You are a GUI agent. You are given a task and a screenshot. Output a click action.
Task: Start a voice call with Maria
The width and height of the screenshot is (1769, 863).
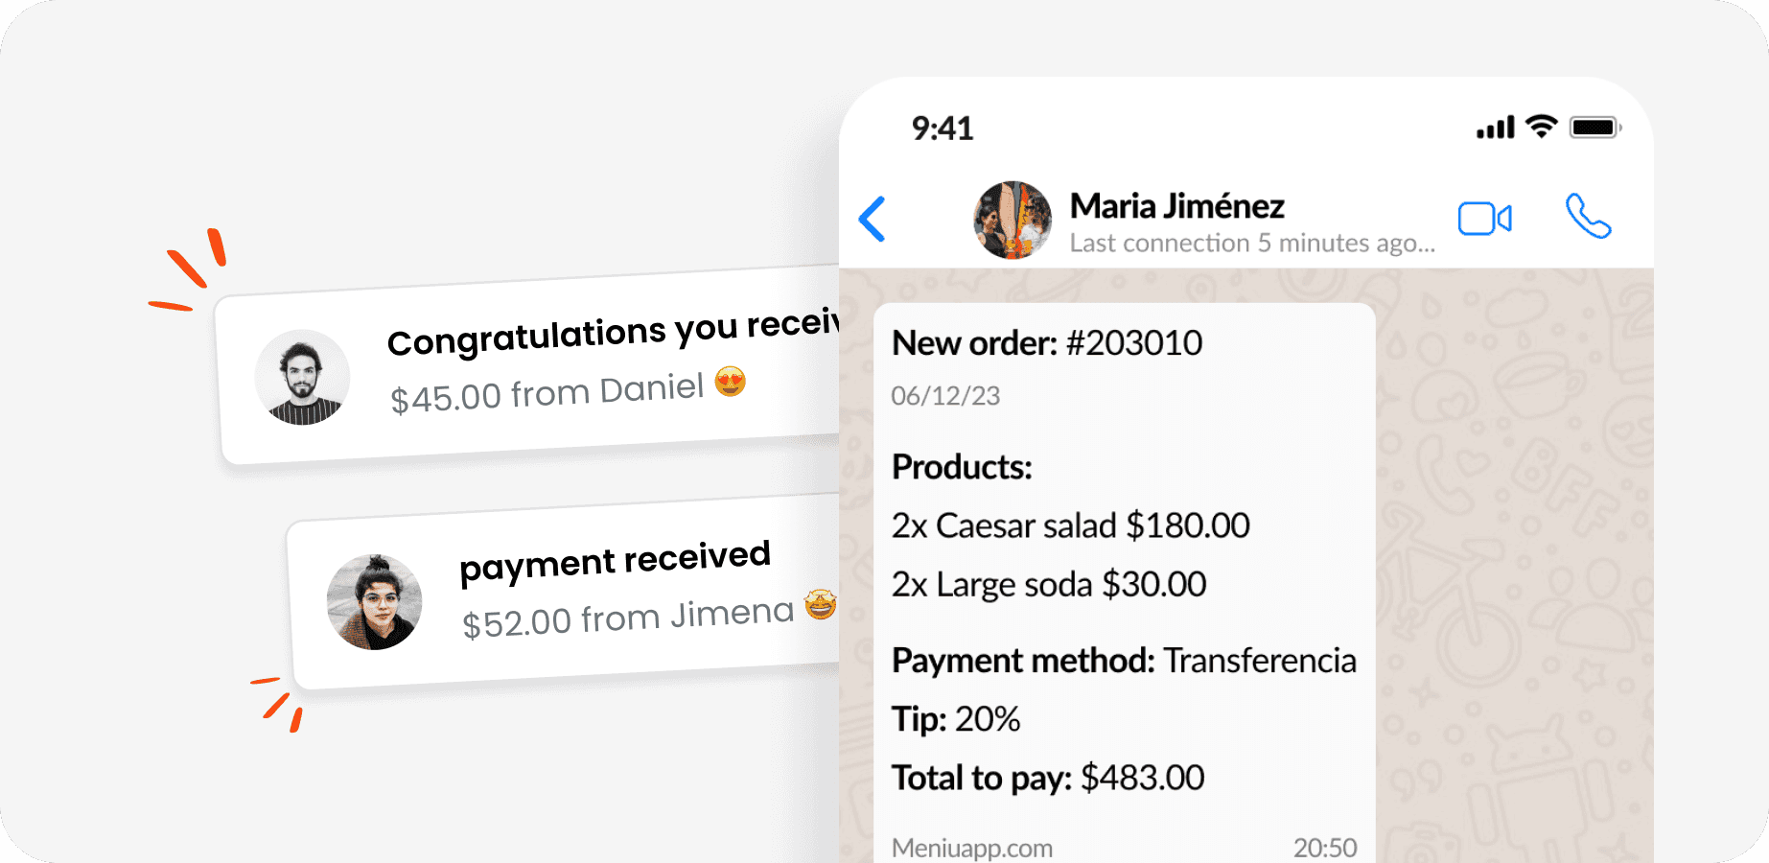(x=1588, y=216)
